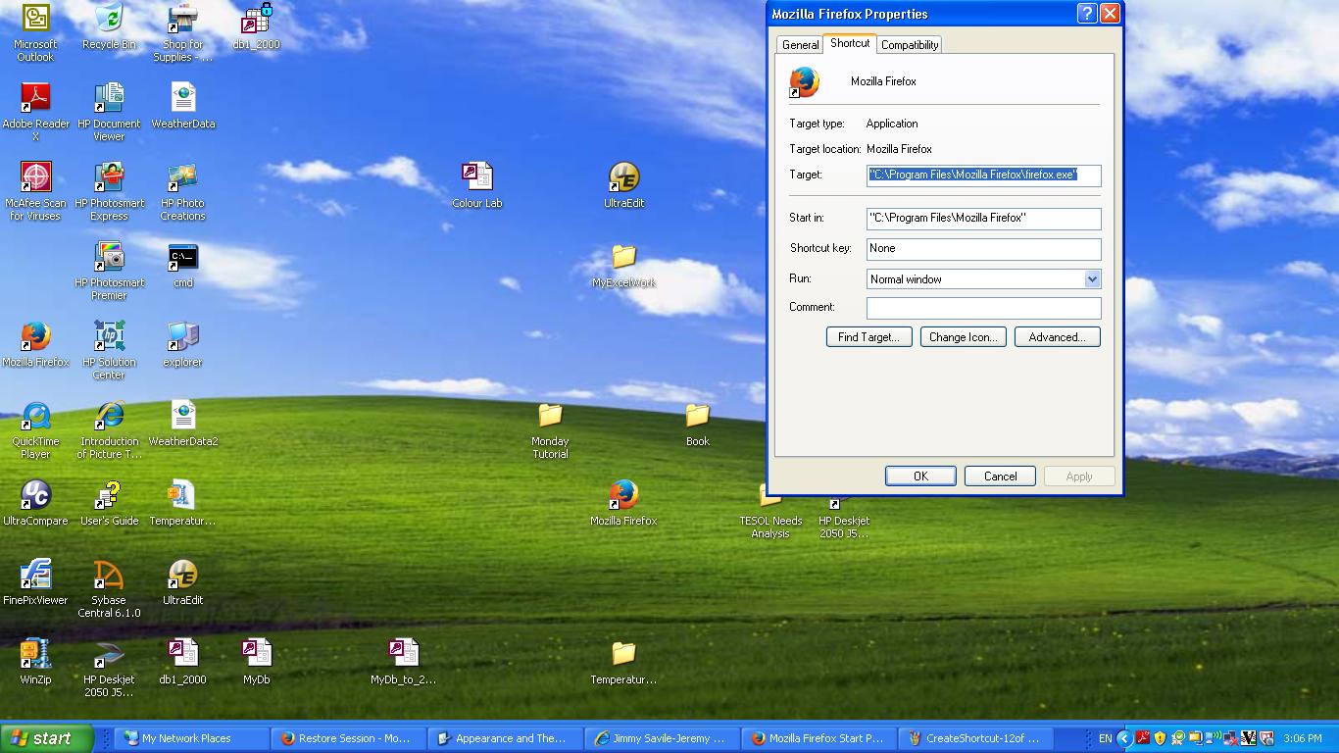Select the McAfee Scan for Viruses icon
Viewport: 1339px width, 753px height.
point(35,178)
